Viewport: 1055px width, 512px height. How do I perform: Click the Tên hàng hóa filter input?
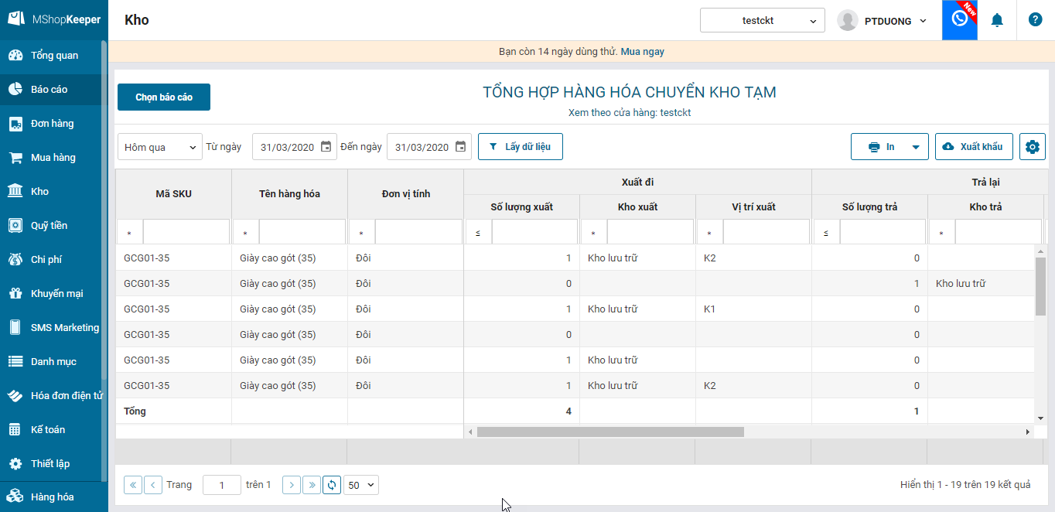pyautogui.click(x=302, y=232)
